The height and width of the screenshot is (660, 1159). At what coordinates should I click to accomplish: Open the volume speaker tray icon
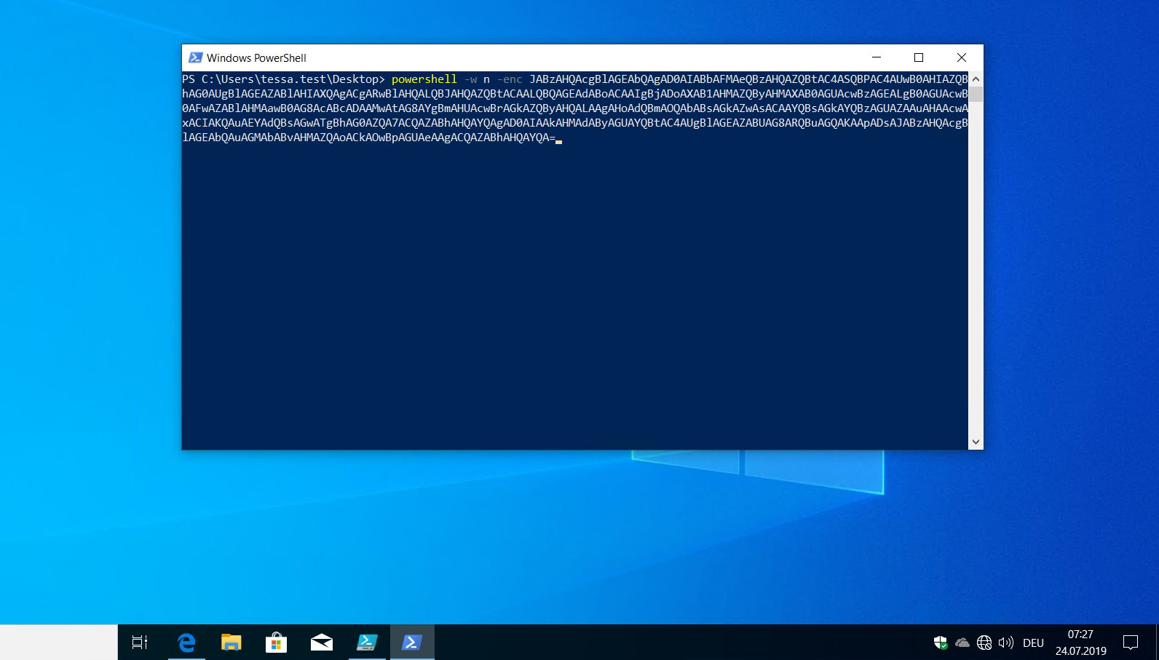click(1006, 643)
